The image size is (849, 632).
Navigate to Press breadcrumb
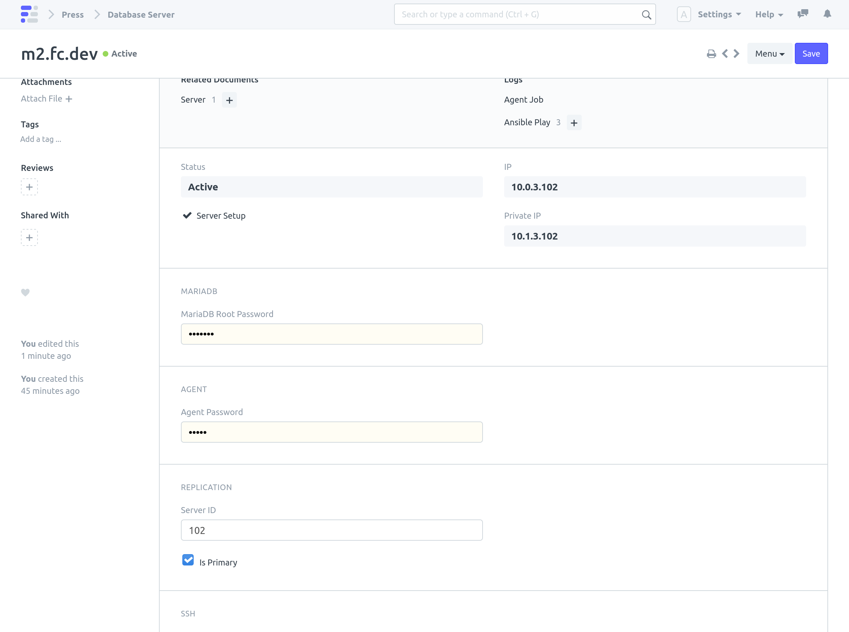click(73, 15)
